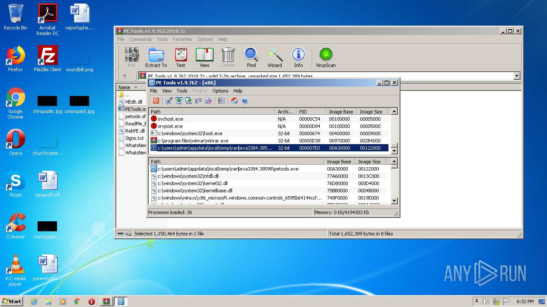Select the c:\windows\system32\host.exe process
The height and width of the screenshot is (307, 547).
pyautogui.click(x=269, y=133)
